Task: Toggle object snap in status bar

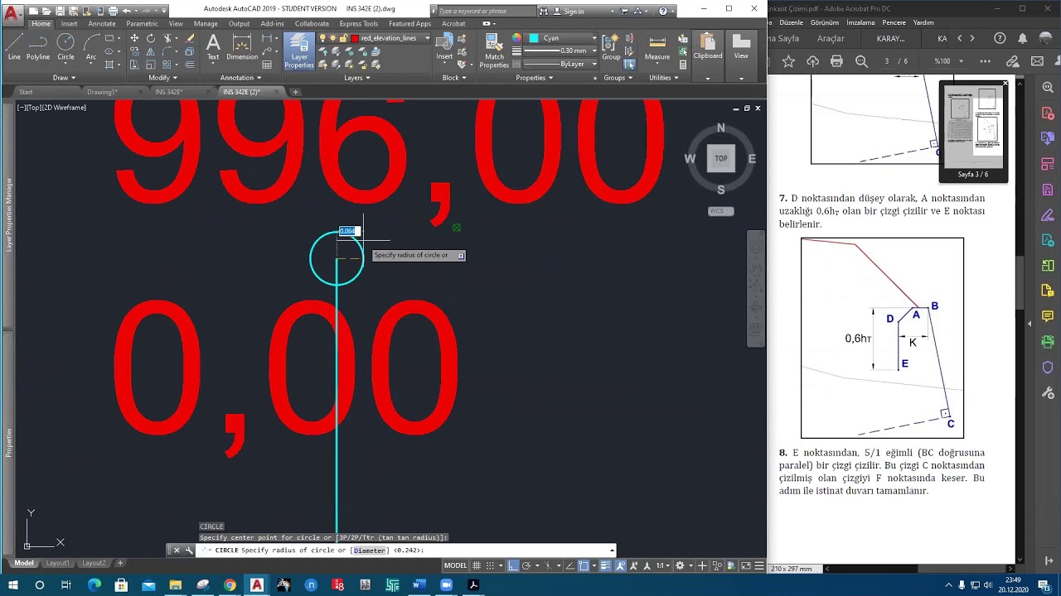Action: point(584,565)
